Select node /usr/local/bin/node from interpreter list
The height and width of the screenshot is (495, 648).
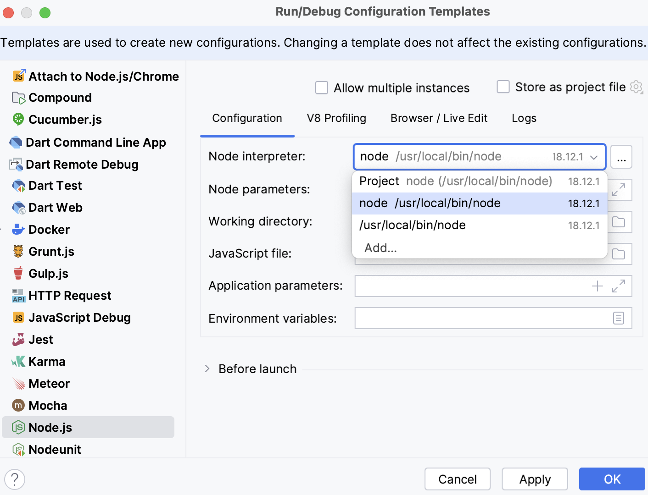coord(430,203)
